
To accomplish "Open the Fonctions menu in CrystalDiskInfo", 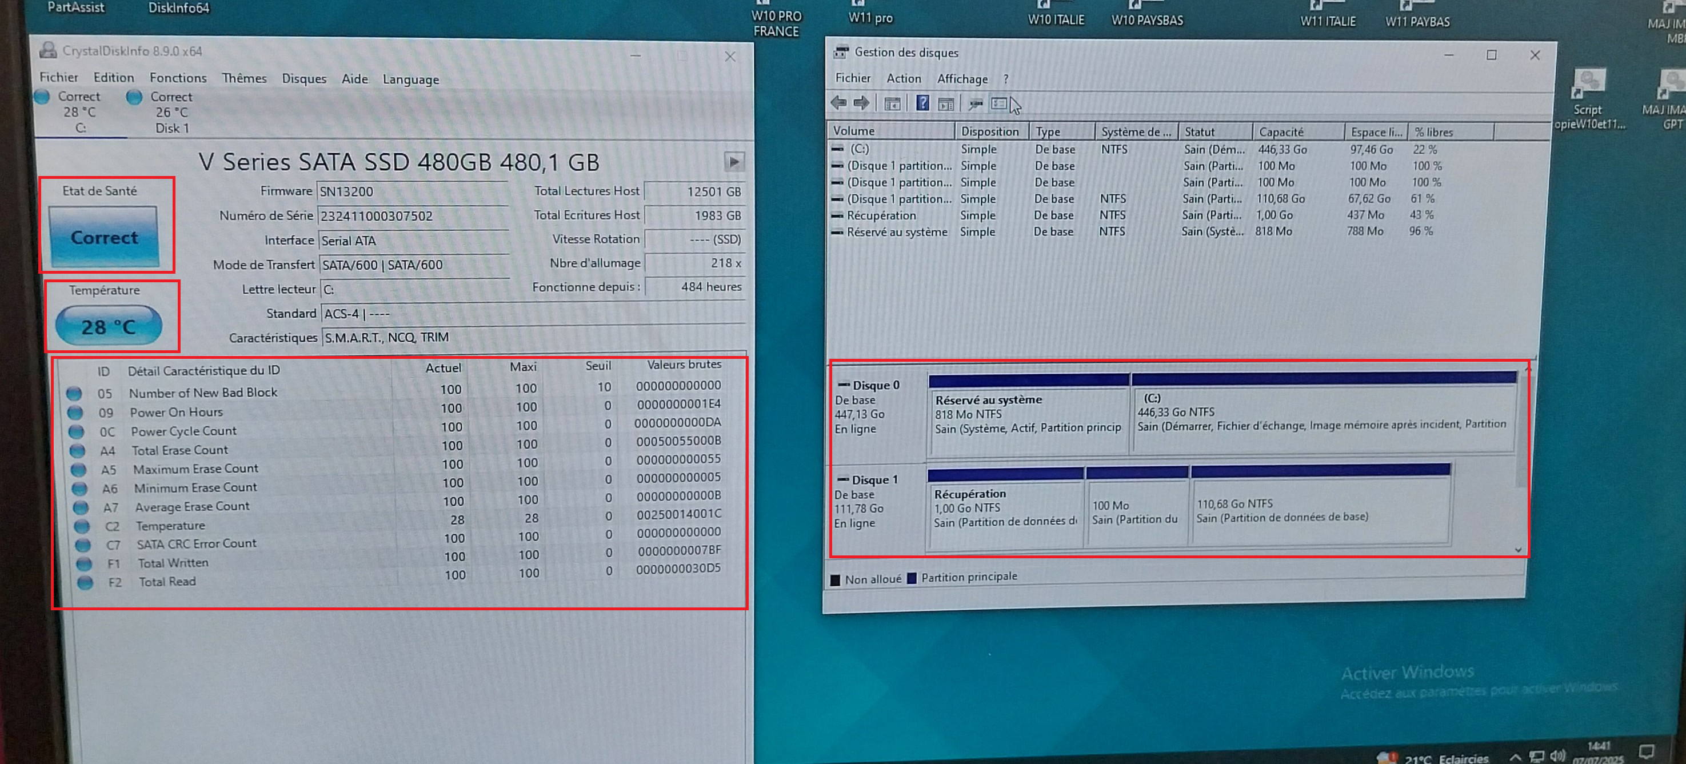I will click(x=177, y=78).
